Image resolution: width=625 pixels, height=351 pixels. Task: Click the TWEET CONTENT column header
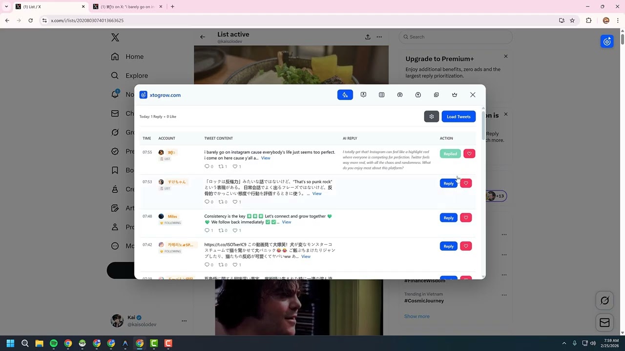click(218, 138)
